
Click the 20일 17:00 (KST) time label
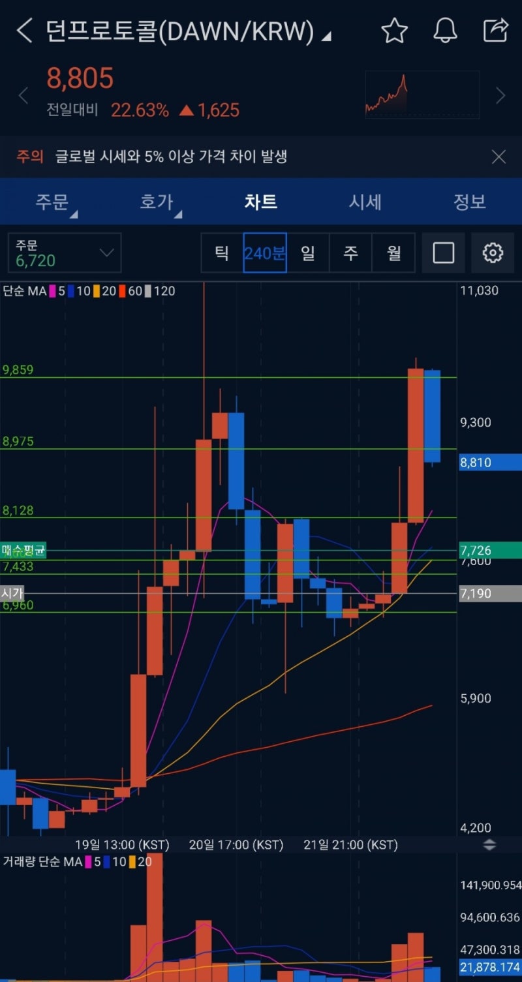tap(236, 845)
